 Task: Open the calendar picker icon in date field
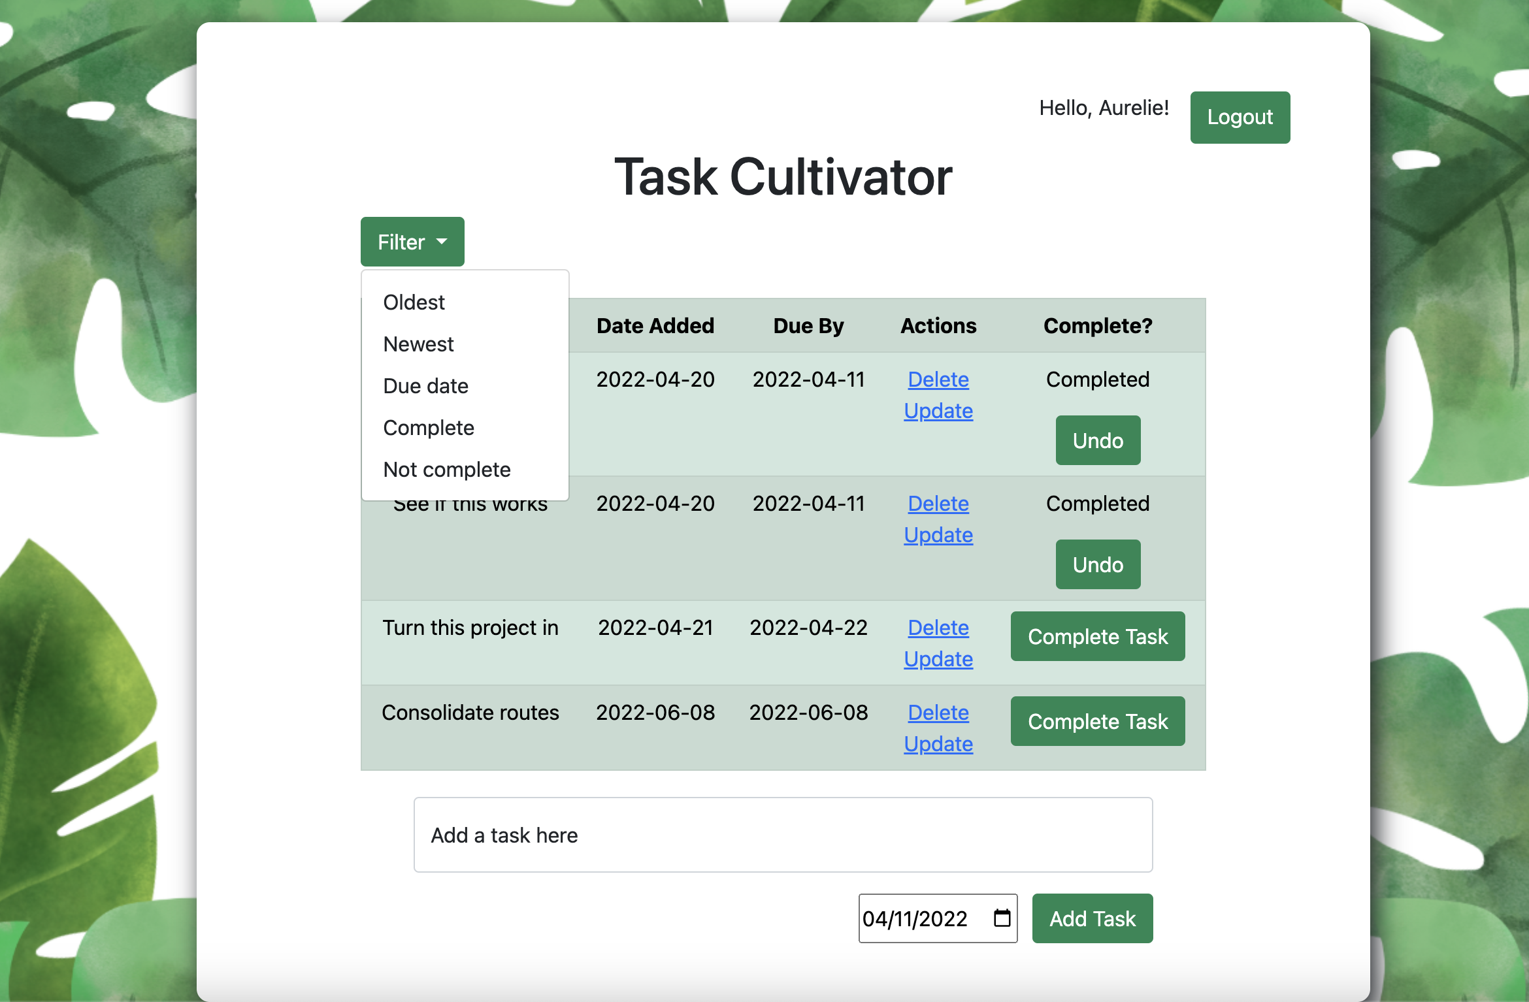pyautogui.click(x=1002, y=918)
